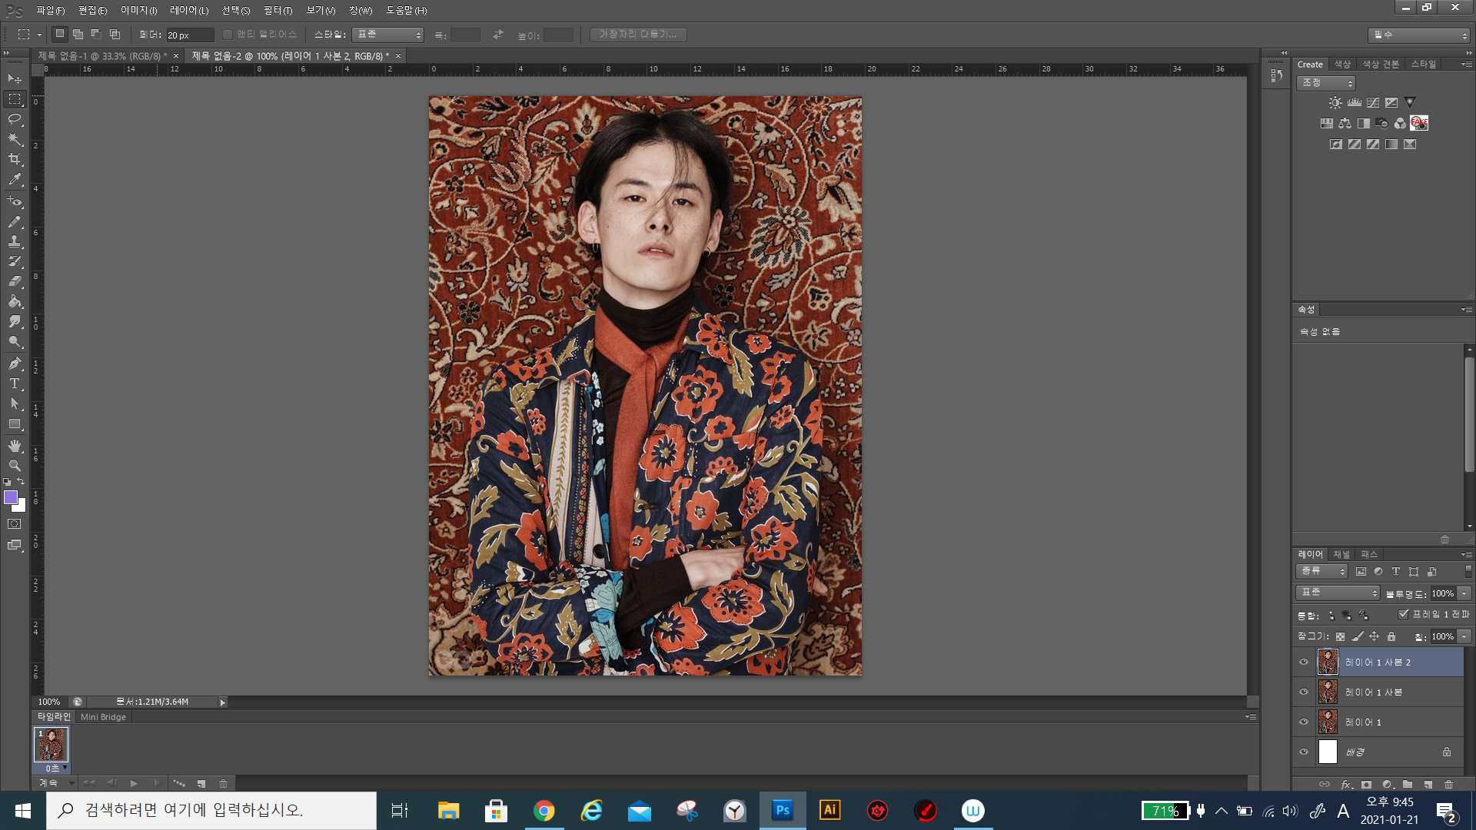This screenshot has height=830, width=1476.
Task: Expand the layer opacity 100% dropdown arrow
Action: [x=1464, y=593]
